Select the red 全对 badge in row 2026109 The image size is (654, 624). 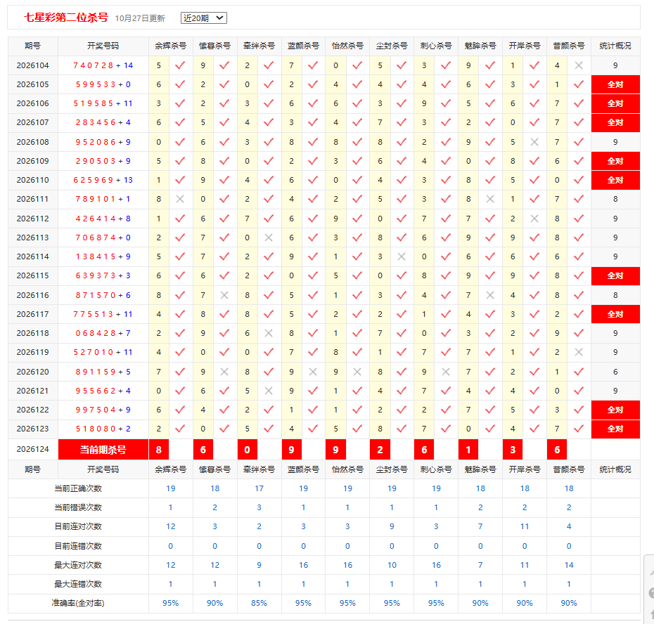point(615,161)
